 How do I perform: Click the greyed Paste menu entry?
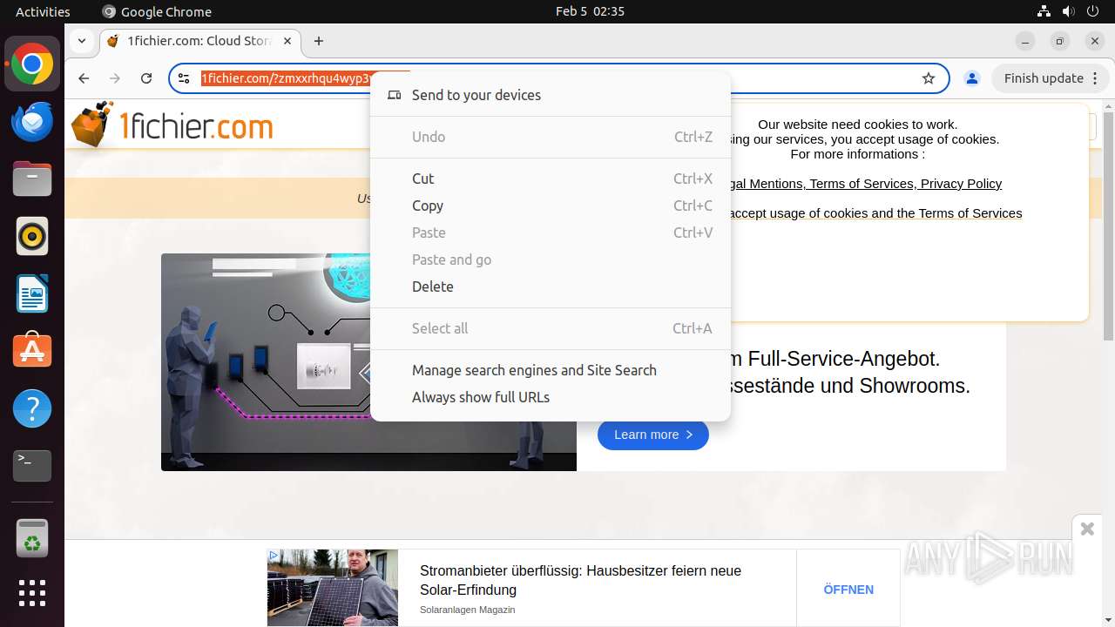pyautogui.click(x=551, y=233)
